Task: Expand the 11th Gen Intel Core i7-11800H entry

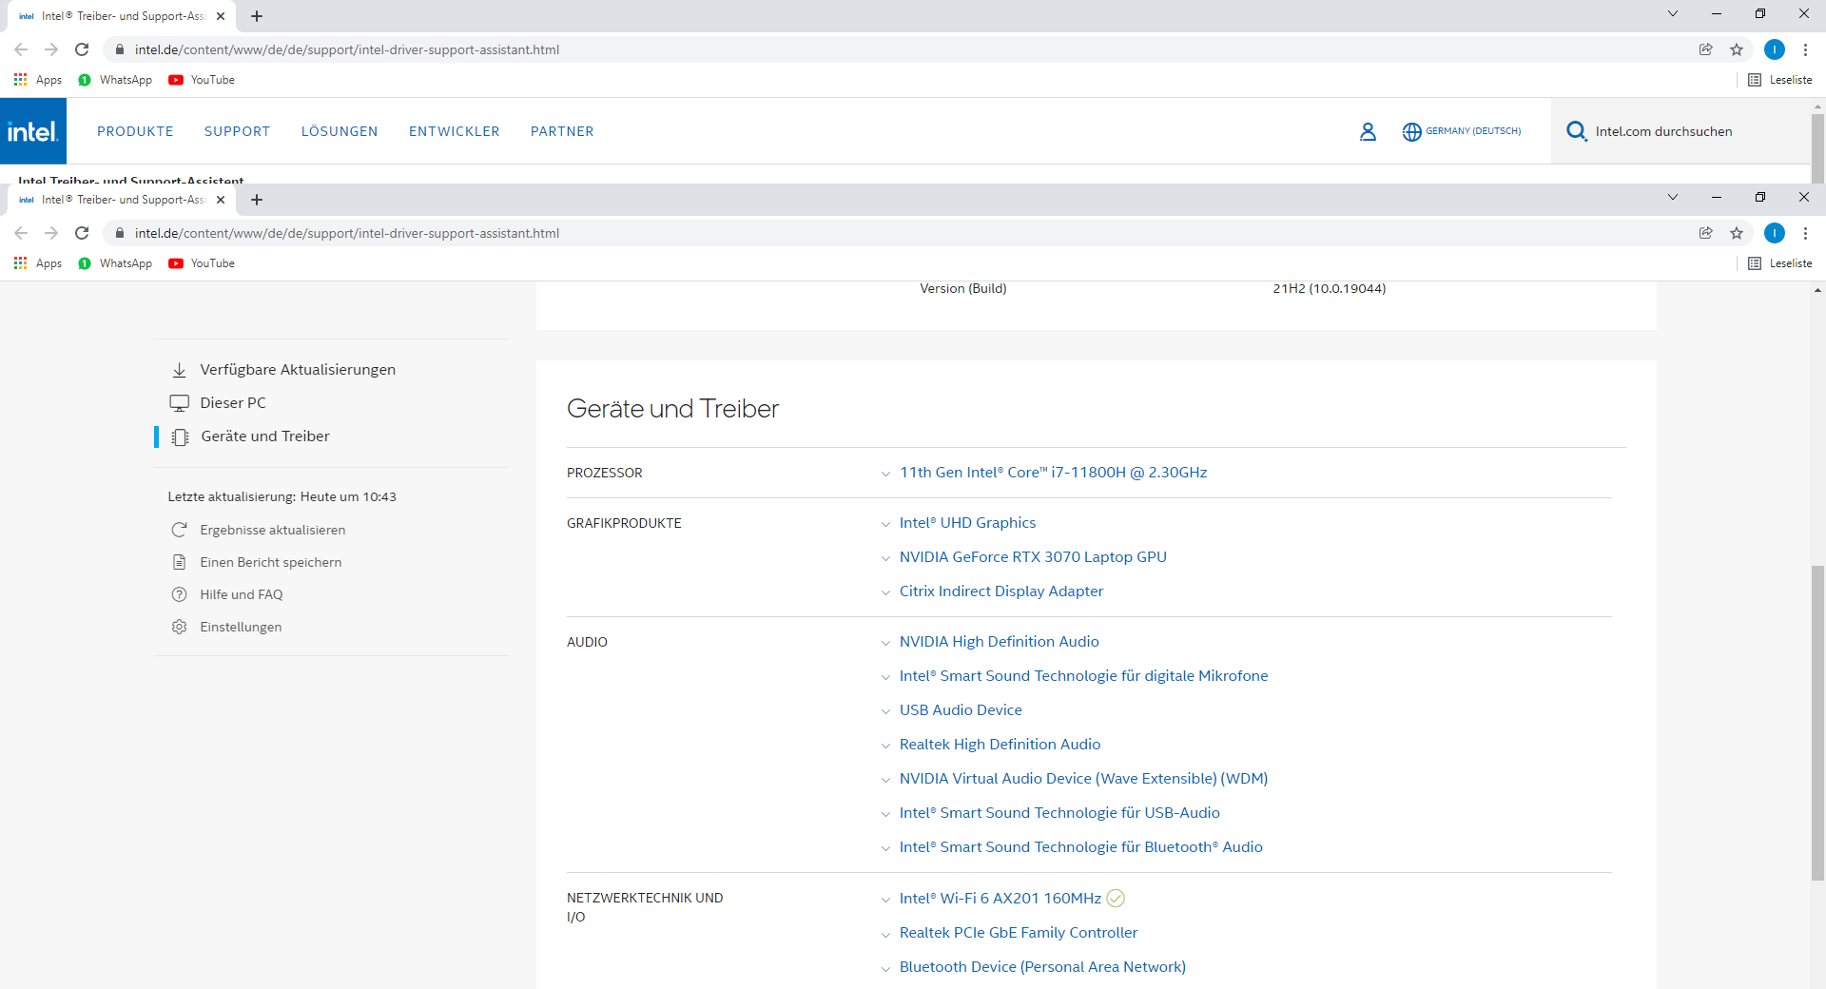Action: click(1053, 473)
